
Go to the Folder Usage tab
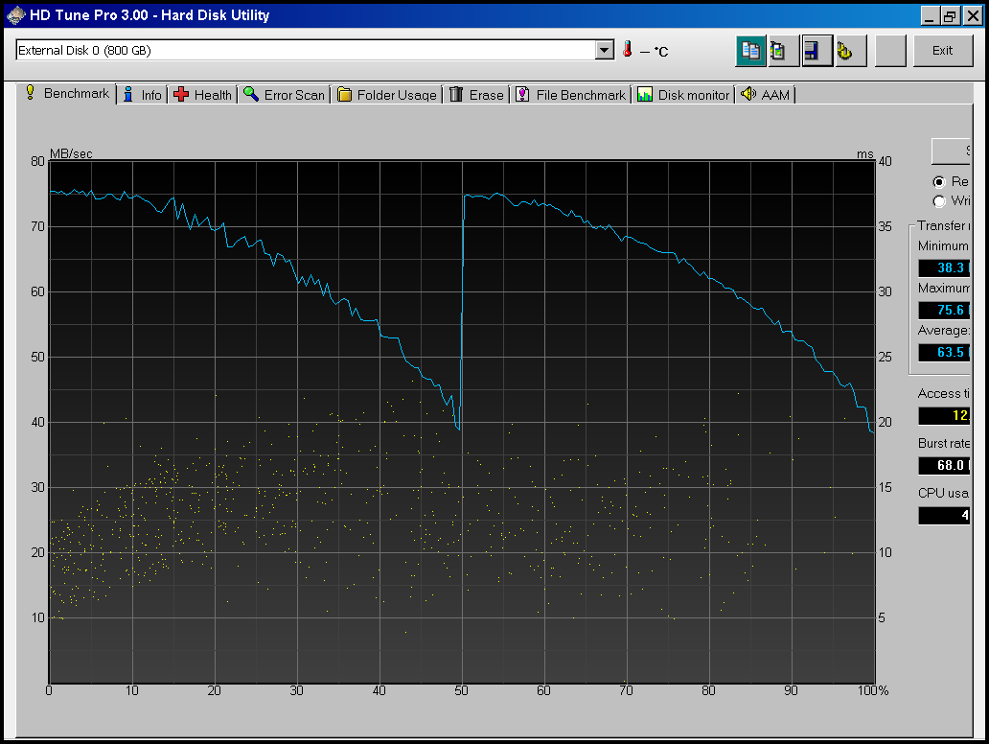pyautogui.click(x=386, y=95)
